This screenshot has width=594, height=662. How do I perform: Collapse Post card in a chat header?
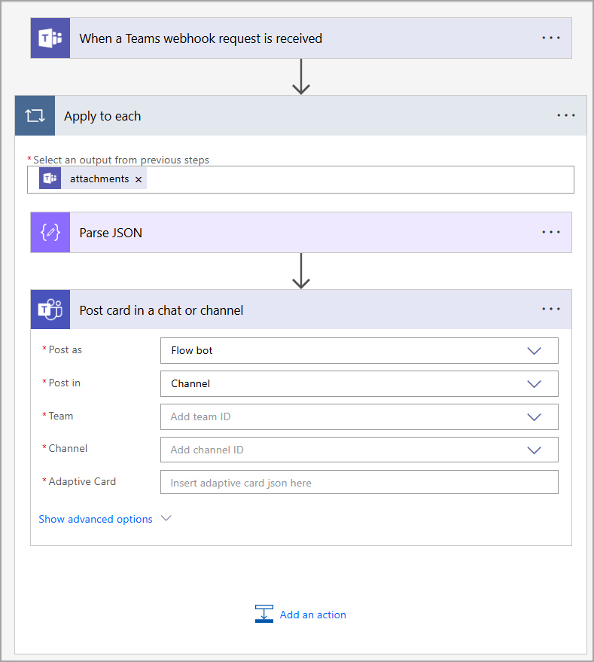[x=301, y=310]
